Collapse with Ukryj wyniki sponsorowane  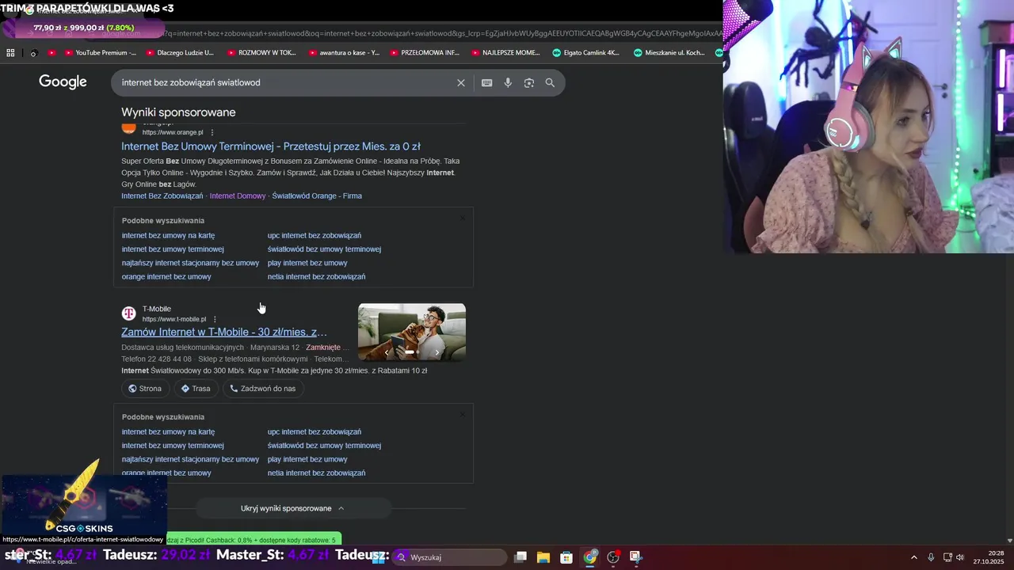click(293, 508)
